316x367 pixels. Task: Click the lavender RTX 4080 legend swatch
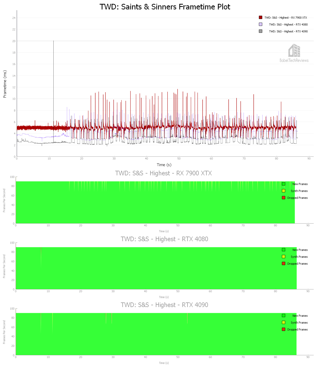[x=260, y=24]
